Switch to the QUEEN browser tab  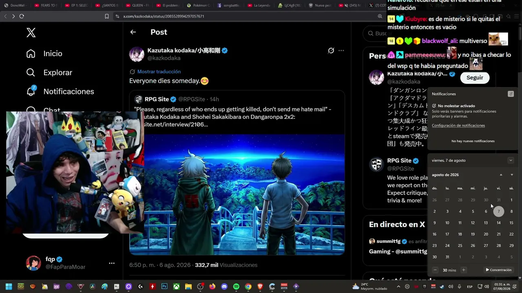(138, 6)
